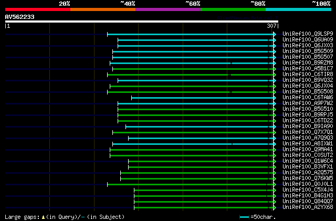Click the 'Large gaps:' legend text
The height and width of the screenshot is (221, 336).
[x=22, y=217]
